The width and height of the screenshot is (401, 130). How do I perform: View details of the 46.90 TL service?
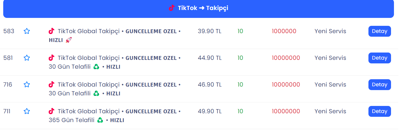pos(380,85)
